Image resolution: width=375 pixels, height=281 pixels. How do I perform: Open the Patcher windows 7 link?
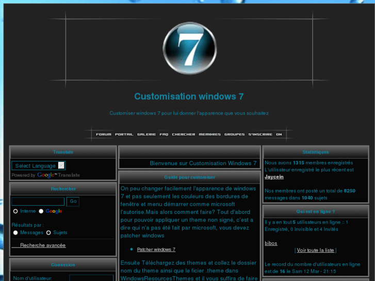(156, 250)
